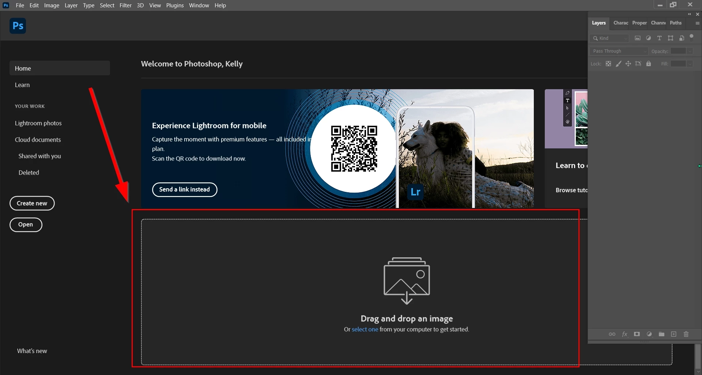Open Shared with you
702x375 pixels.
(39, 156)
